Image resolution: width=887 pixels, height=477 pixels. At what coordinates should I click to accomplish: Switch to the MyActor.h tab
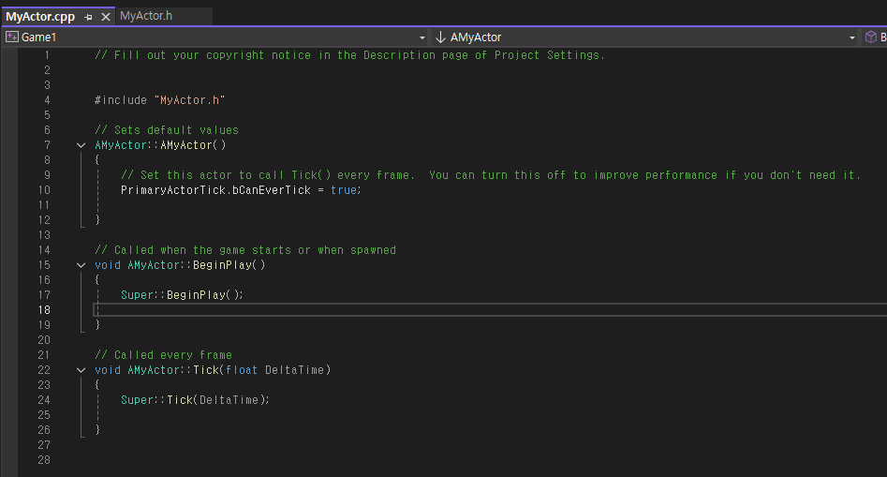[146, 16]
